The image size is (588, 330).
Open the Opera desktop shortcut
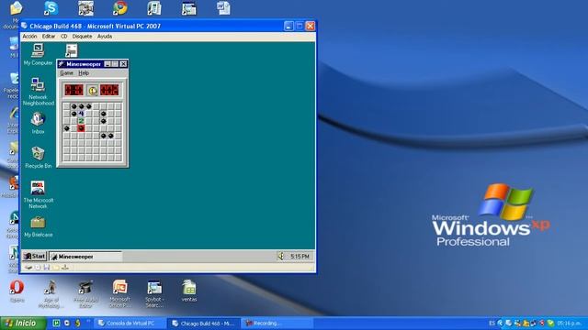[17, 291]
